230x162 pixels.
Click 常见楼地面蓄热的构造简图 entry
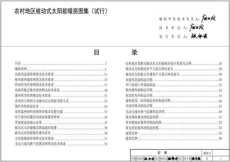pos(174,122)
